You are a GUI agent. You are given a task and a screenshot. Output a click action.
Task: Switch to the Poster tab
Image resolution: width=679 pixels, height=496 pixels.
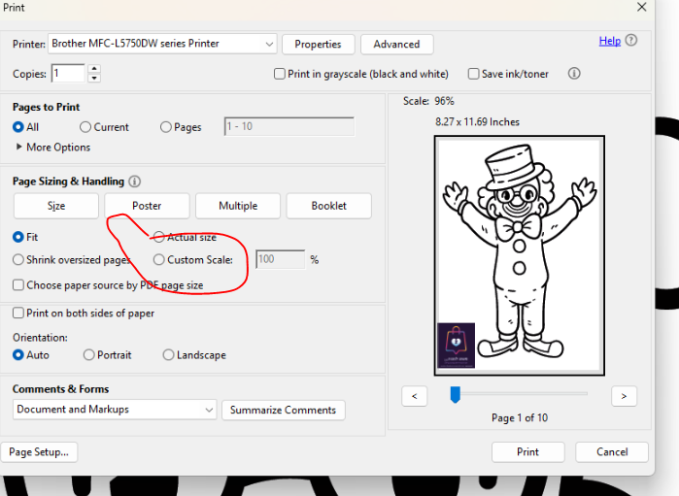[147, 206]
